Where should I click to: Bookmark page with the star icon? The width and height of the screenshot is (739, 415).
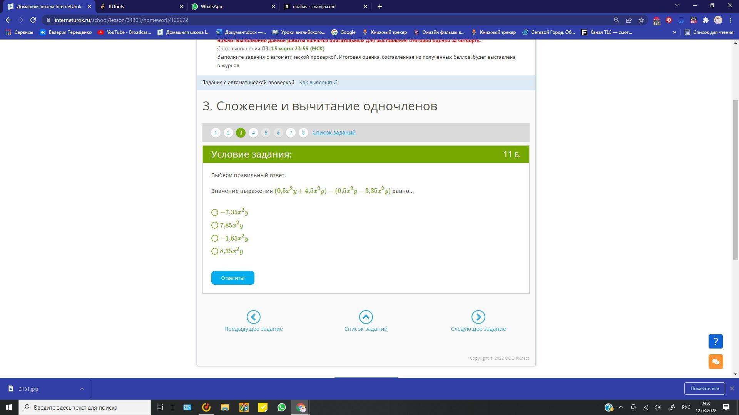pos(641,20)
